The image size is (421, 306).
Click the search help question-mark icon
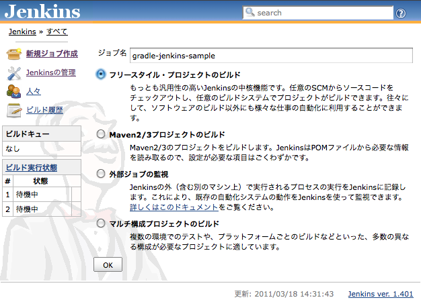coord(401,13)
